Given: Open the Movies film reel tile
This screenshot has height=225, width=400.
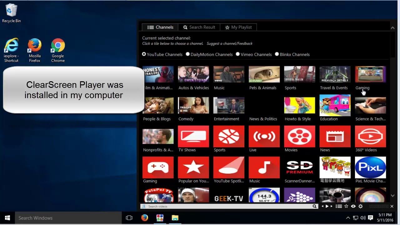Looking at the screenshot, I should coord(300,136).
